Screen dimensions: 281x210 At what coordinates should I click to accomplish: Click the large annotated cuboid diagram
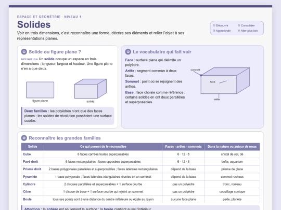(225, 80)
